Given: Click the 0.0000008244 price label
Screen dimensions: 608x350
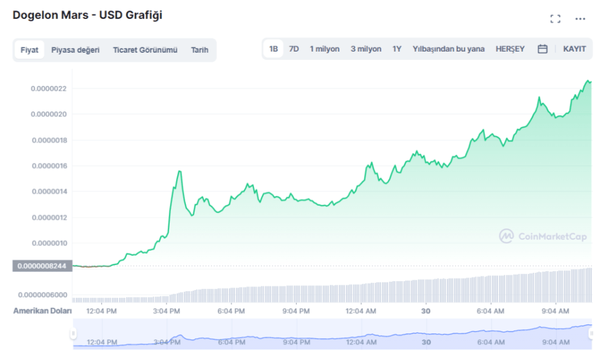Looking at the screenshot, I should tap(42, 266).
